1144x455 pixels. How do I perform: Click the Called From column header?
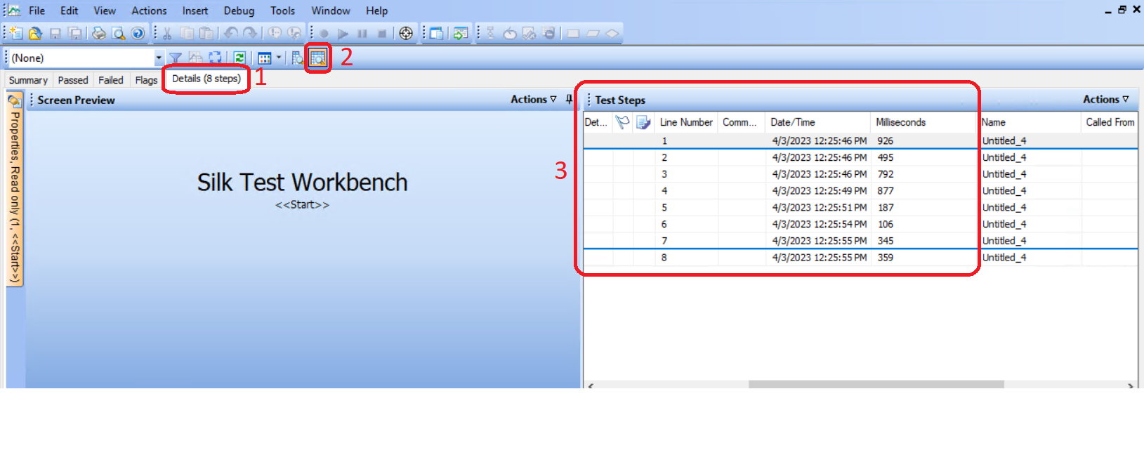(x=1110, y=122)
